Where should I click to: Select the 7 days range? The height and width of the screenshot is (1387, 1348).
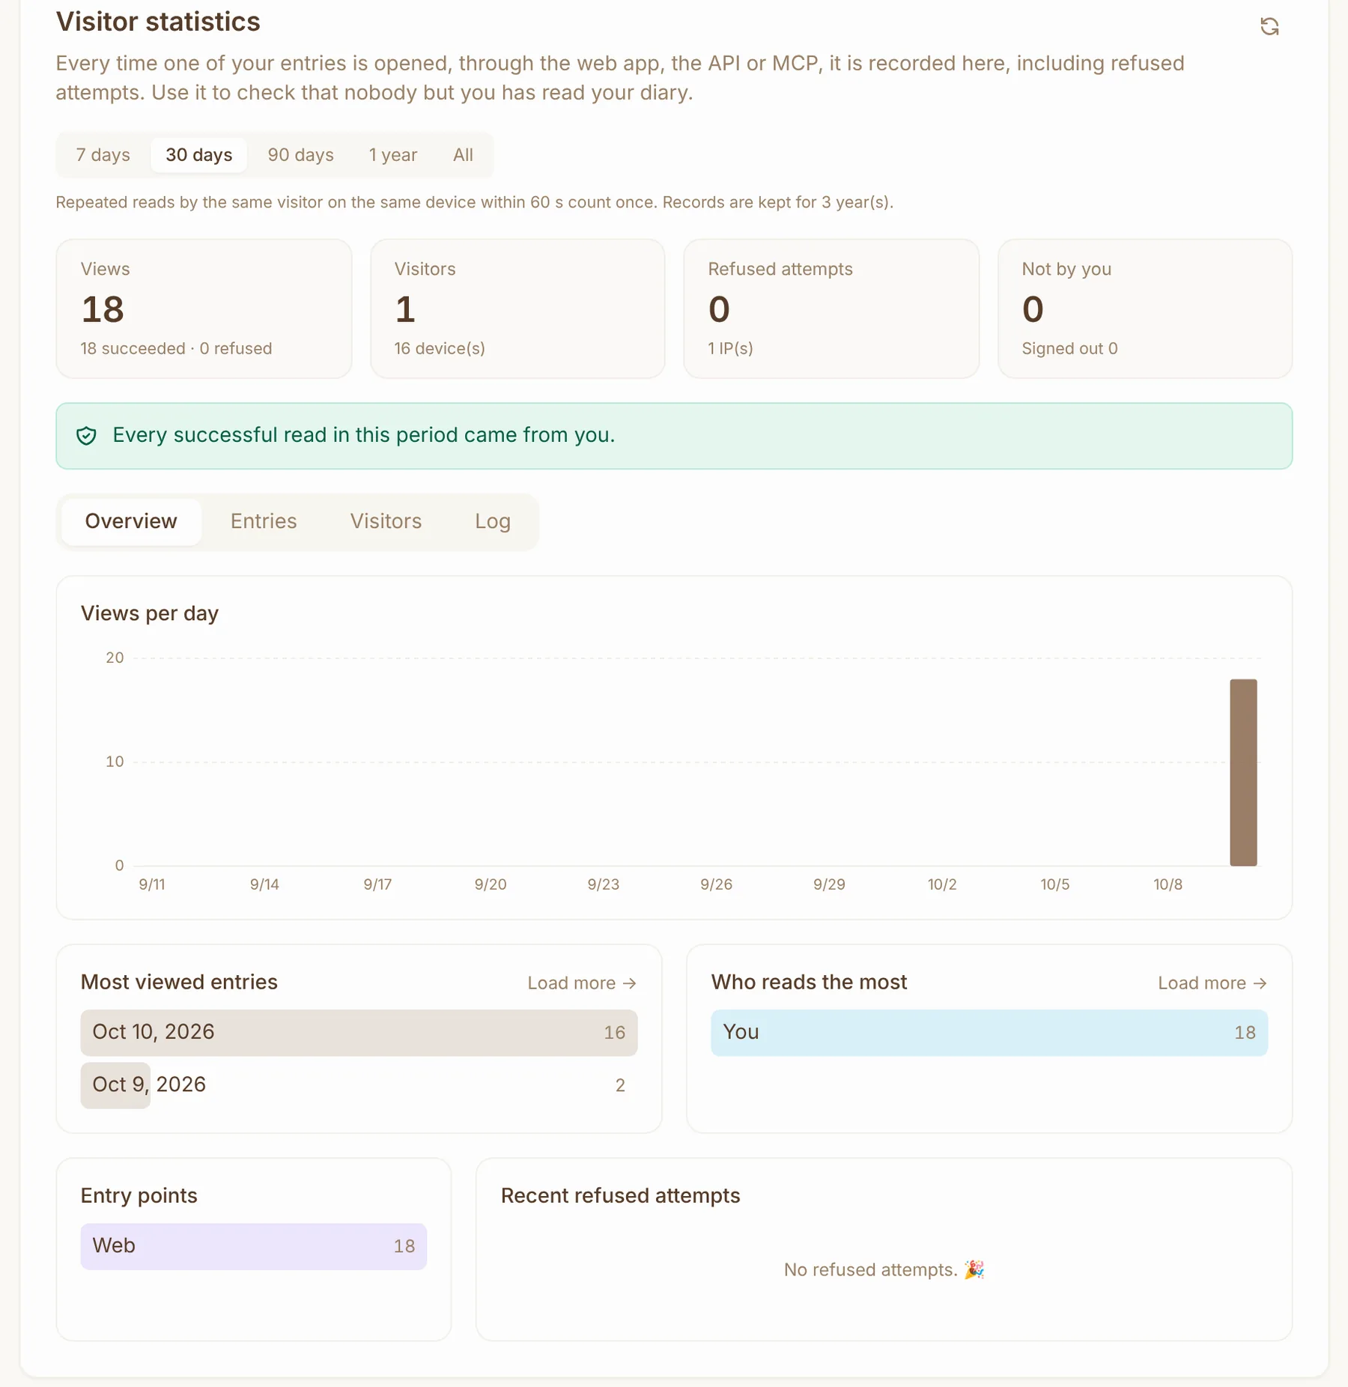[x=103, y=155]
